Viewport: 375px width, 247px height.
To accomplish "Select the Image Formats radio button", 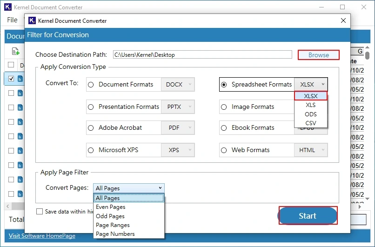I will click(x=224, y=107).
